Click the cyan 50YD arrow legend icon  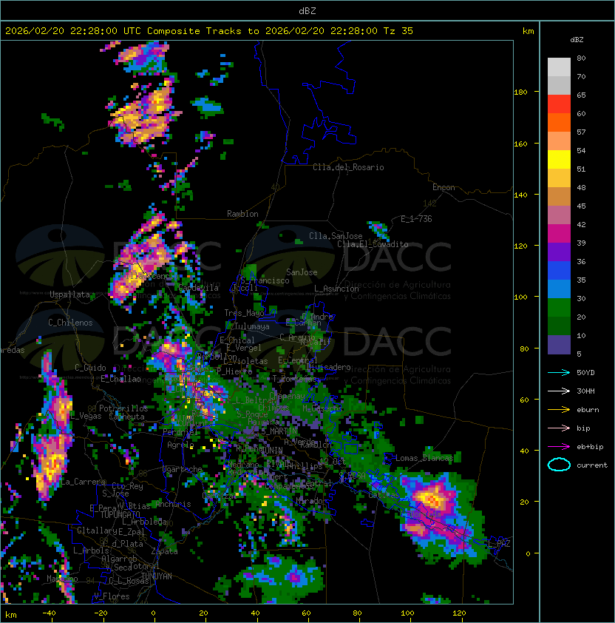click(559, 372)
